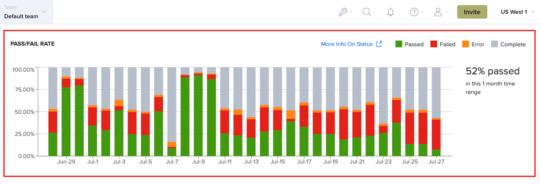Click the external link icon beside More Info
This screenshot has height=184, width=540.
click(x=379, y=44)
